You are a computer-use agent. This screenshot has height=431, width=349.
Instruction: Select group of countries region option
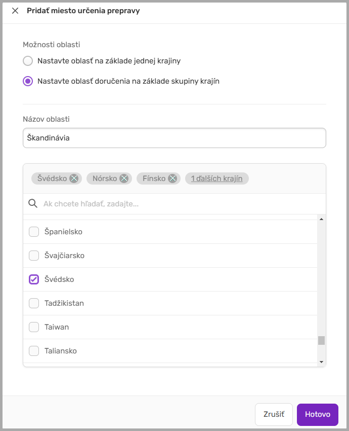pyautogui.click(x=28, y=81)
